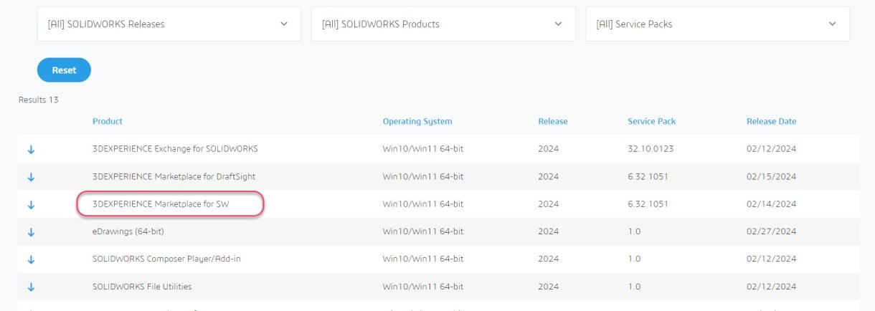Image resolution: width=875 pixels, height=311 pixels.
Task: Click operating system cell in eDrawings row
Action: (423, 231)
